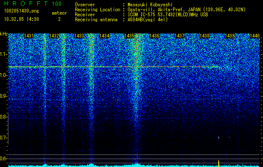Click the 1433 time marker

point(79,36)
